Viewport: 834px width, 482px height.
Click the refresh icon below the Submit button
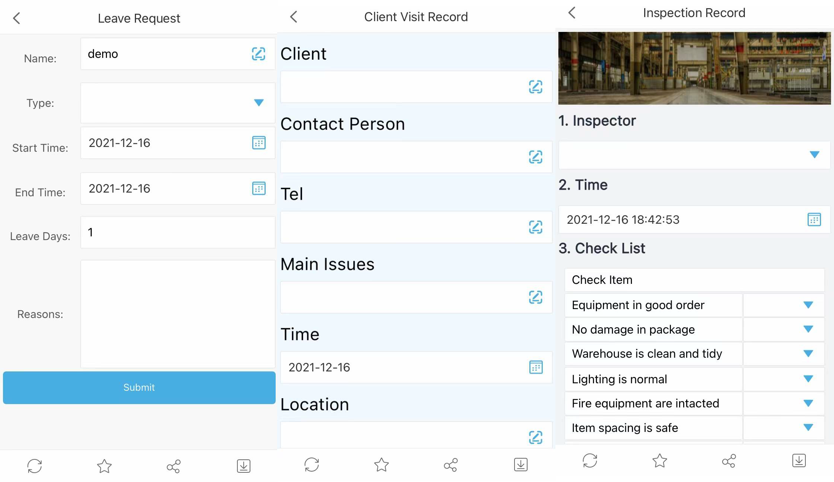[35, 465]
